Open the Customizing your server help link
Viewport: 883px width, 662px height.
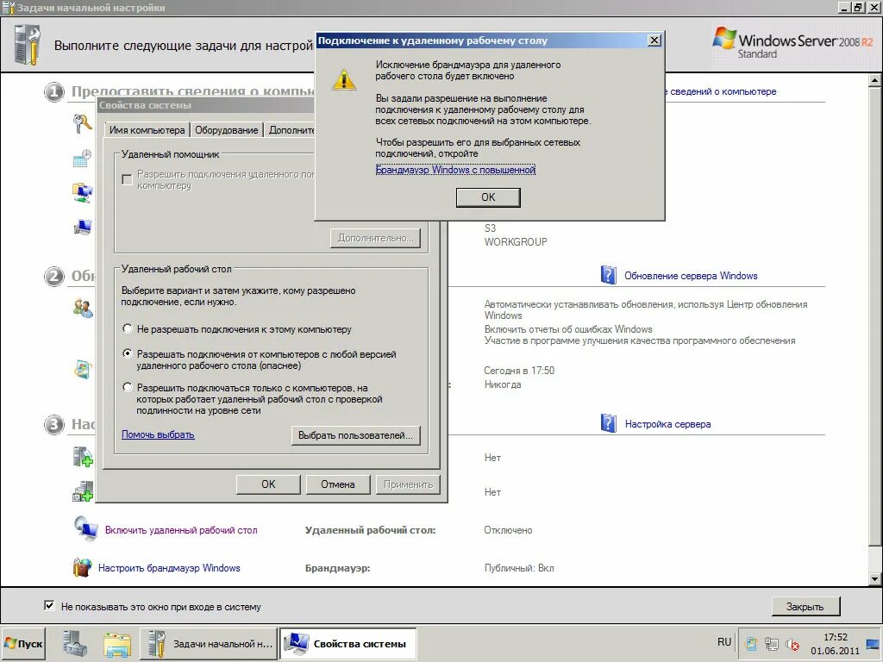point(668,424)
